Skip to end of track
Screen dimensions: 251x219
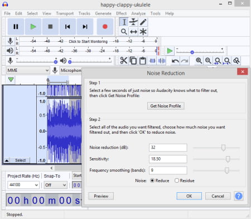[x=85, y=27]
